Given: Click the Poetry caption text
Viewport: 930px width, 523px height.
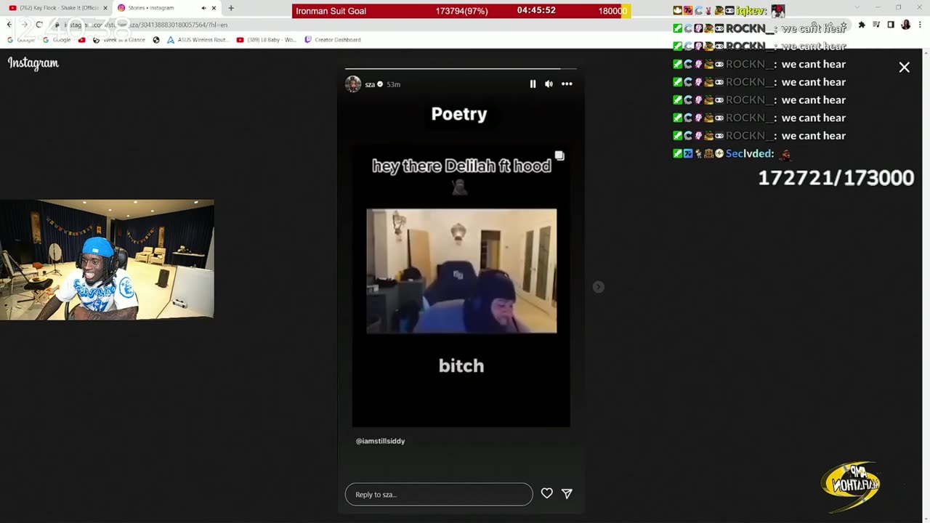Looking at the screenshot, I should point(459,114).
